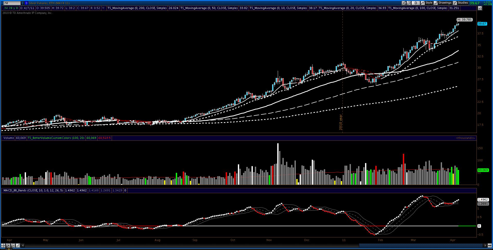Click the "33.82" moving average value
Image resolution: width=493 pixels, height=250 pixels.
coord(244,8)
